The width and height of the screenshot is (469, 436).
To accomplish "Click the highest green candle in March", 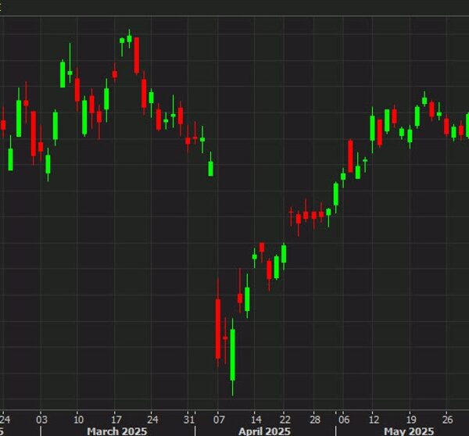I will pos(129,39).
